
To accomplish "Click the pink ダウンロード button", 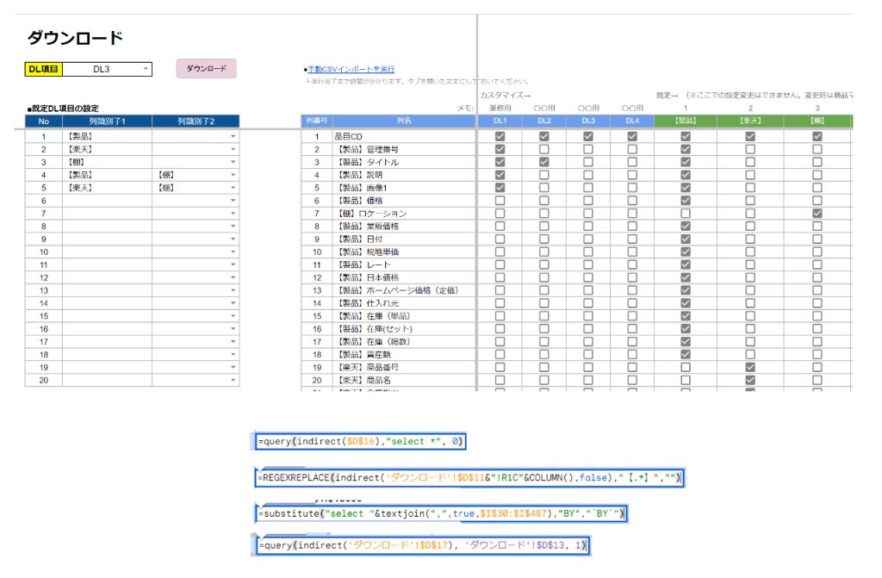I will click(206, 69).
